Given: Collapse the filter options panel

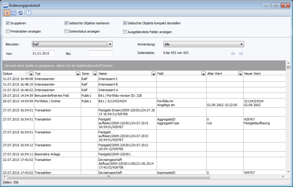Looking at the screenshot, I should tap(7, 13).
